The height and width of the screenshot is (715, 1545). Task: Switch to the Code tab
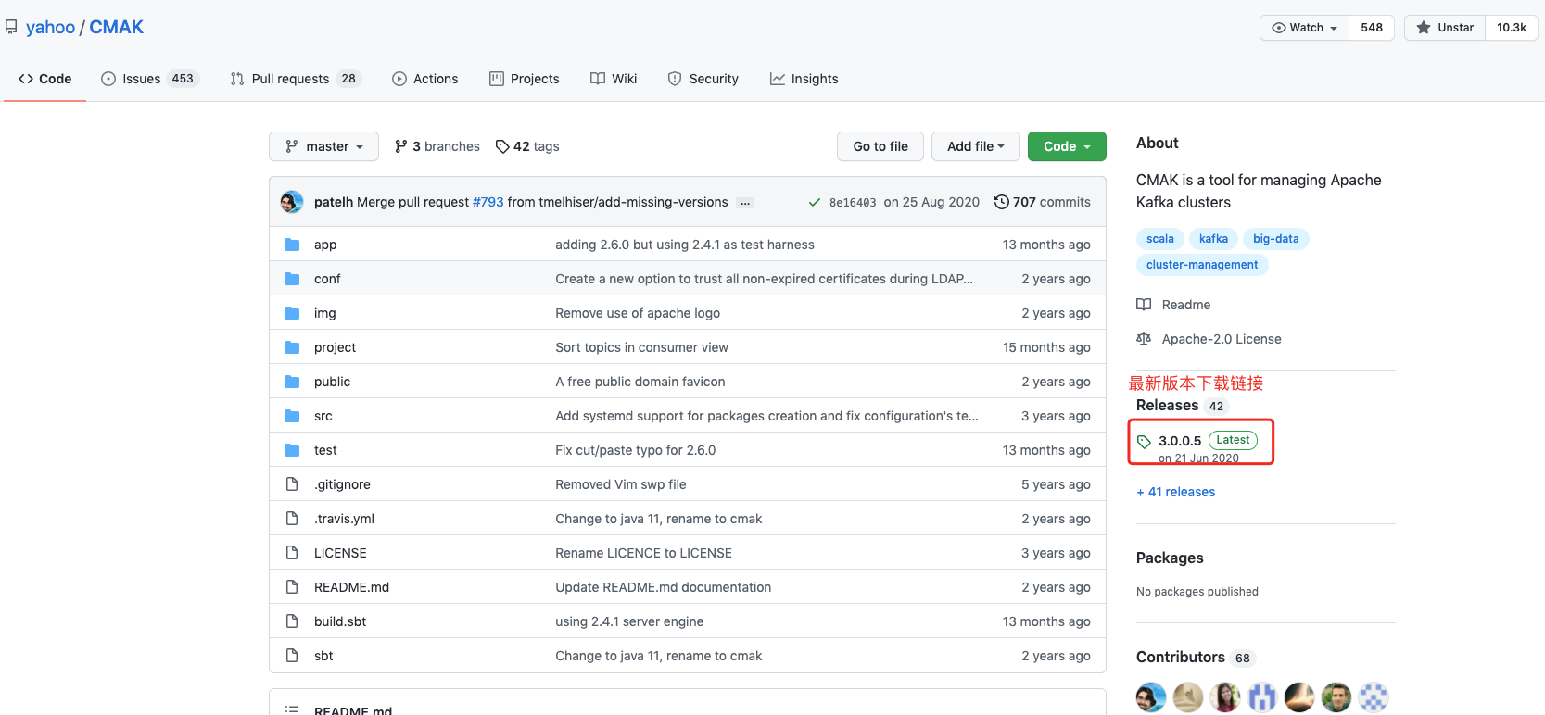[x=44, y=79]
